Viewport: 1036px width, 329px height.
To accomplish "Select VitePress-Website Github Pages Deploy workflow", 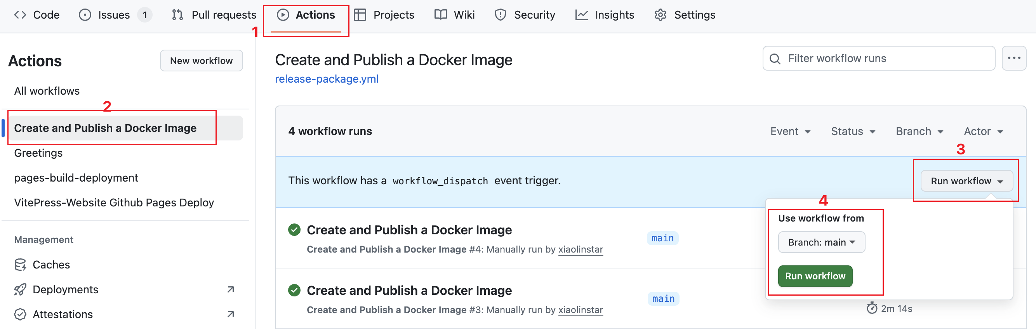I will [114, 203].
